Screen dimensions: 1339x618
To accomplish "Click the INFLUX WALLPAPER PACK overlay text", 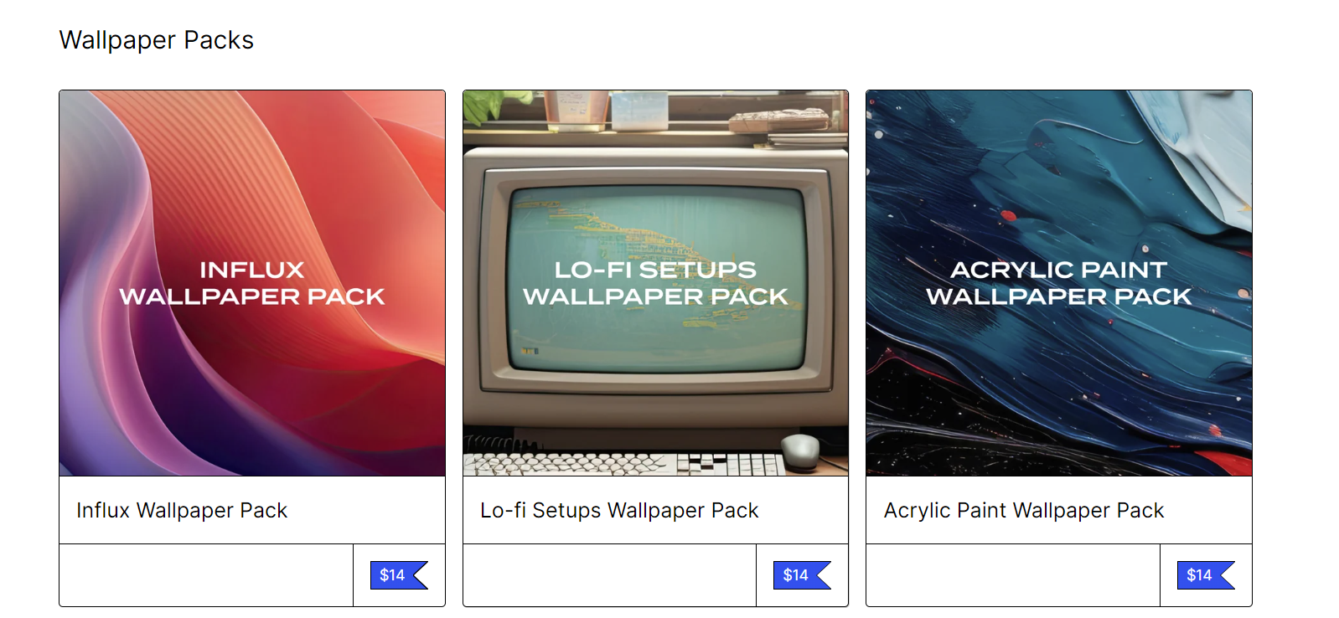I will click(252, 283).
